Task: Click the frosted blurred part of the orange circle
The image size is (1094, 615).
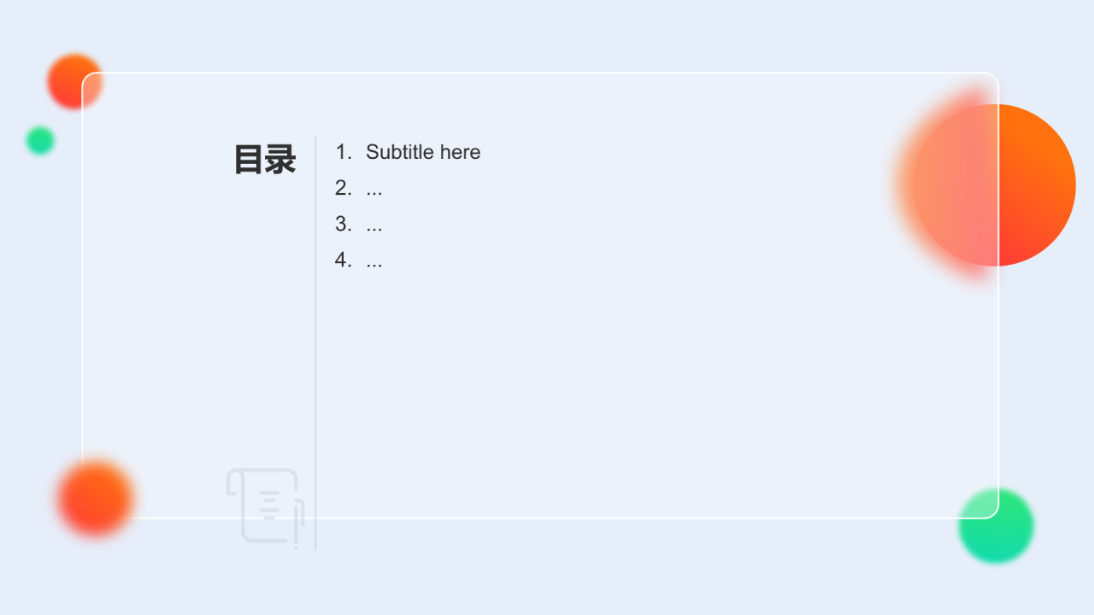Action: coord(949,185)
